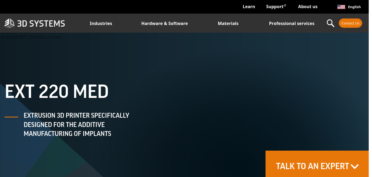Open the Industries menu

click(101, 23)
